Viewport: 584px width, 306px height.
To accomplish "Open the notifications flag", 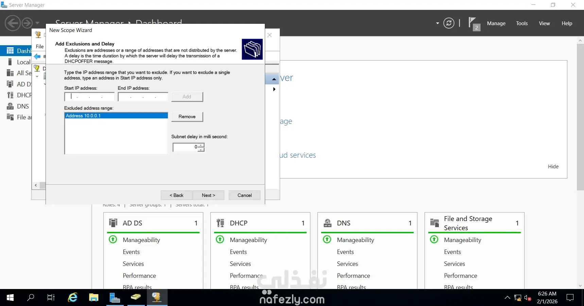I will (474, 24).
